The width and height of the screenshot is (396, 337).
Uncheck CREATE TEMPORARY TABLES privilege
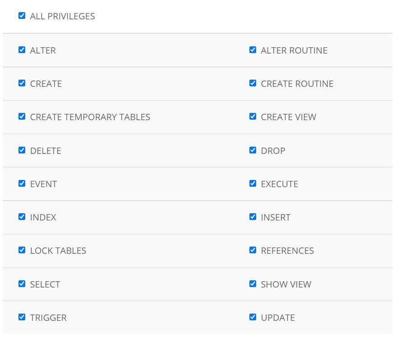pyautogui.click(x=22, y=117)
